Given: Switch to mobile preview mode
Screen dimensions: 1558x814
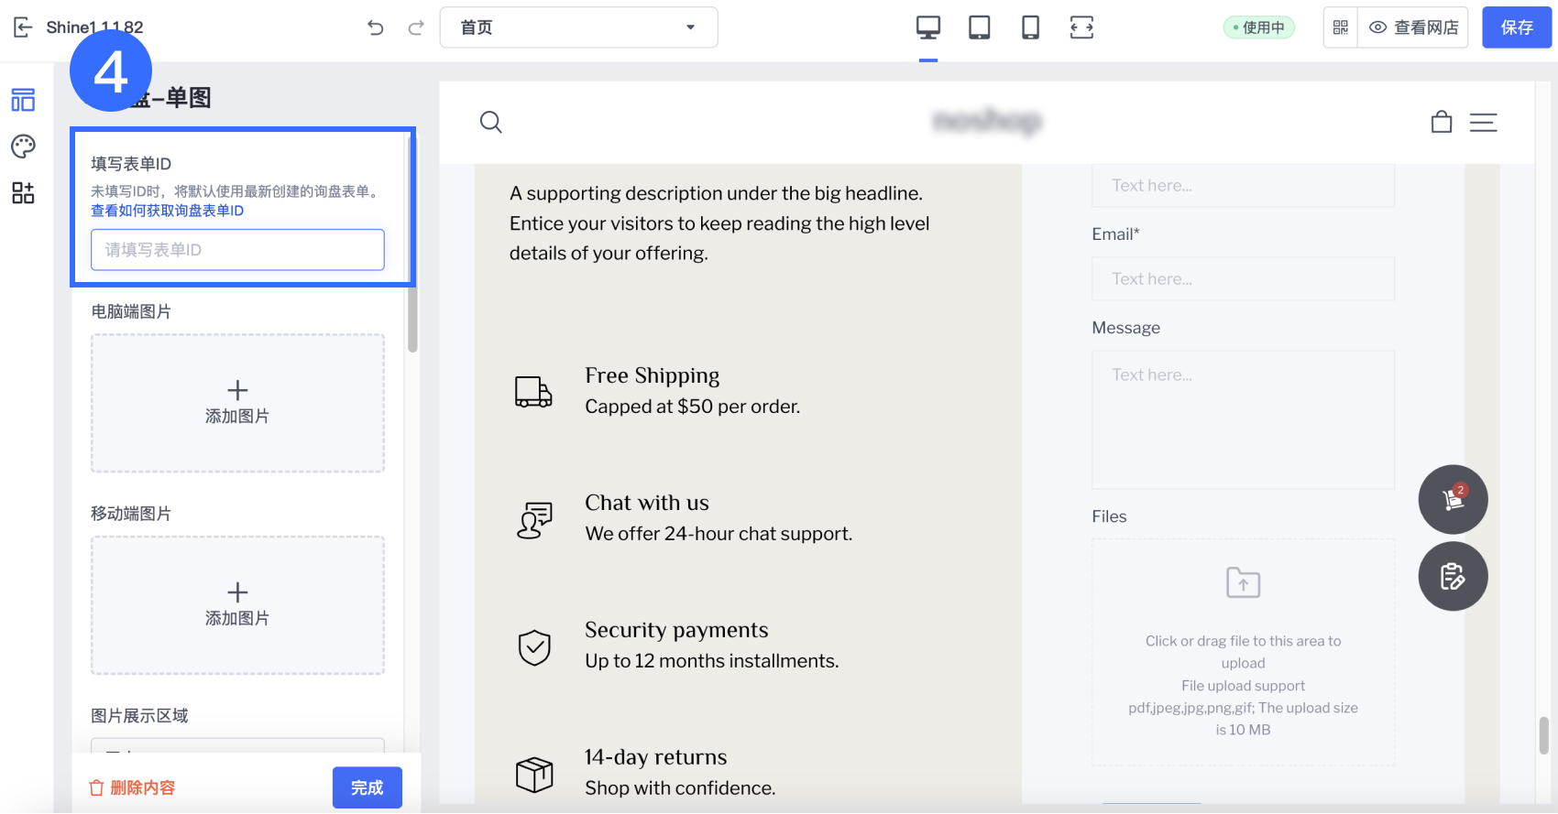Looking at the screenshot, I should pos(1031,27).
